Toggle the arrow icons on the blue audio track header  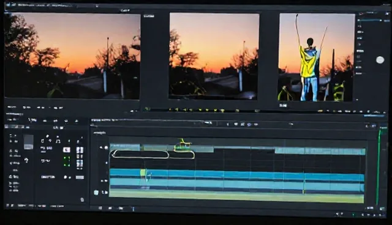click(104, 180)
